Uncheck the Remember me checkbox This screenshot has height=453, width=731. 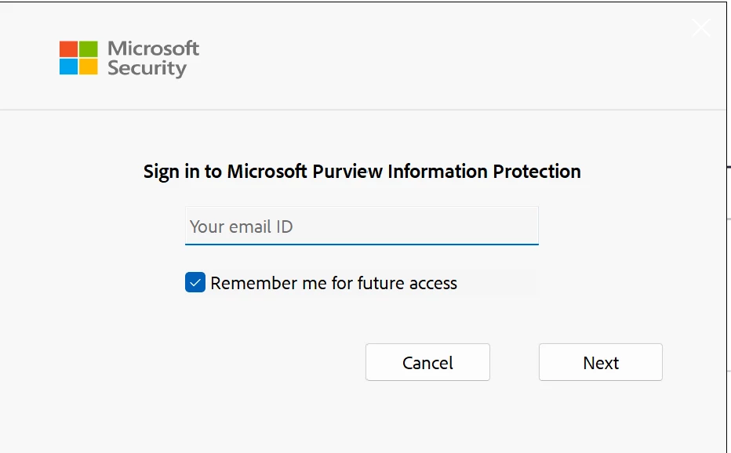(x=195, y=283)
